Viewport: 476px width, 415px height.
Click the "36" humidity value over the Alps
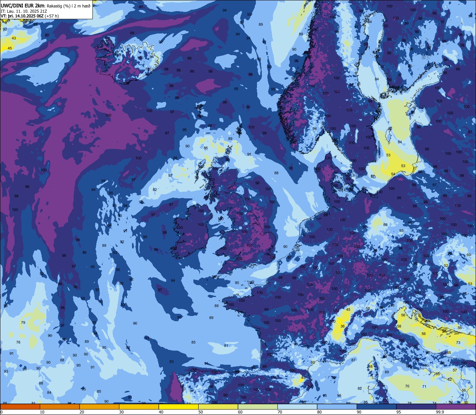click(x=342, y=326)
